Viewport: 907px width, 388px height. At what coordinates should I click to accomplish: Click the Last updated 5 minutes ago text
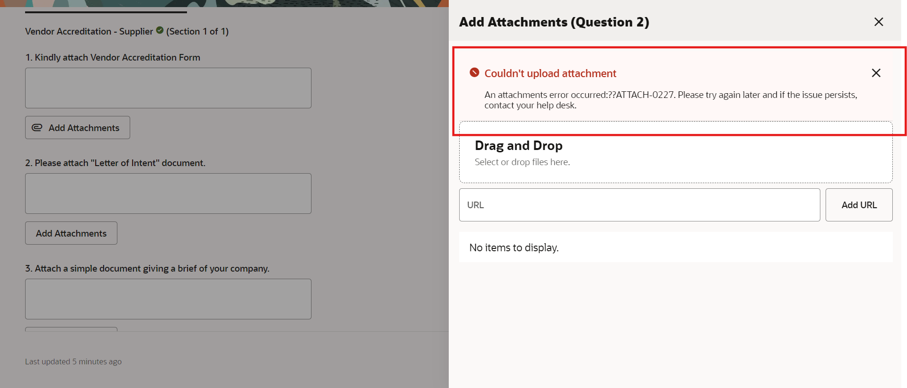tap(73, 361)
